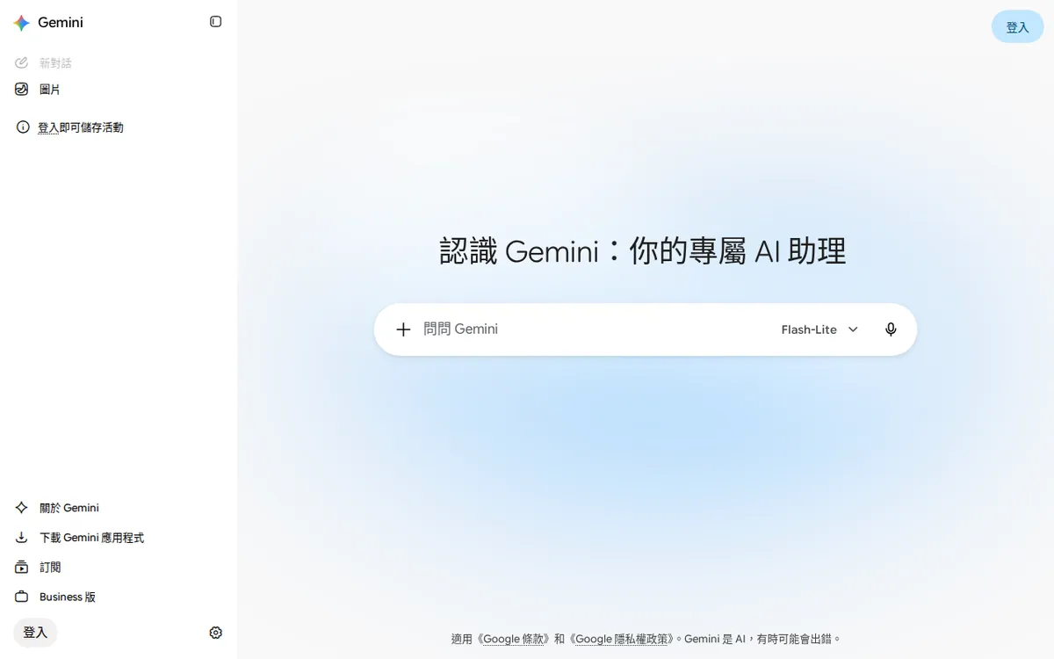Click the top-right 登入 button
The height and width of the screenshot is (659, 1054).
pos(1017,27)
